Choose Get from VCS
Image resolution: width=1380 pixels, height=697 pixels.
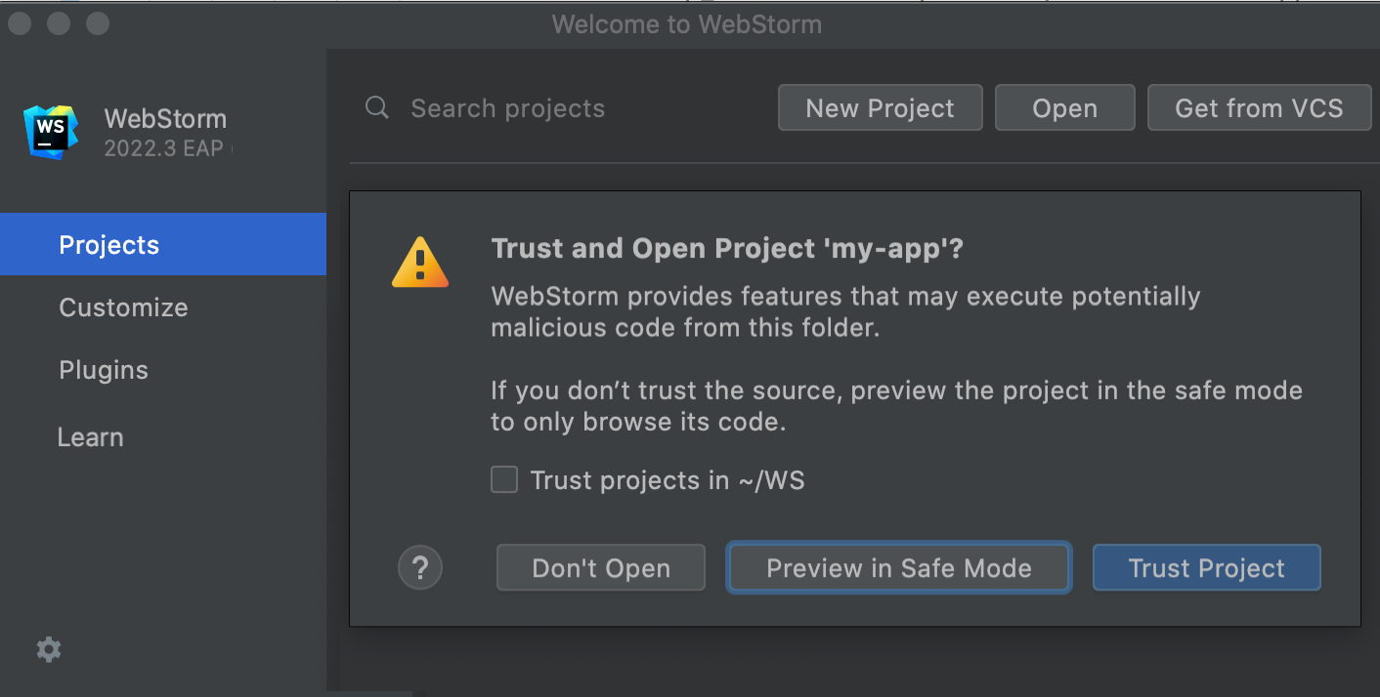tap(1259, 107)
